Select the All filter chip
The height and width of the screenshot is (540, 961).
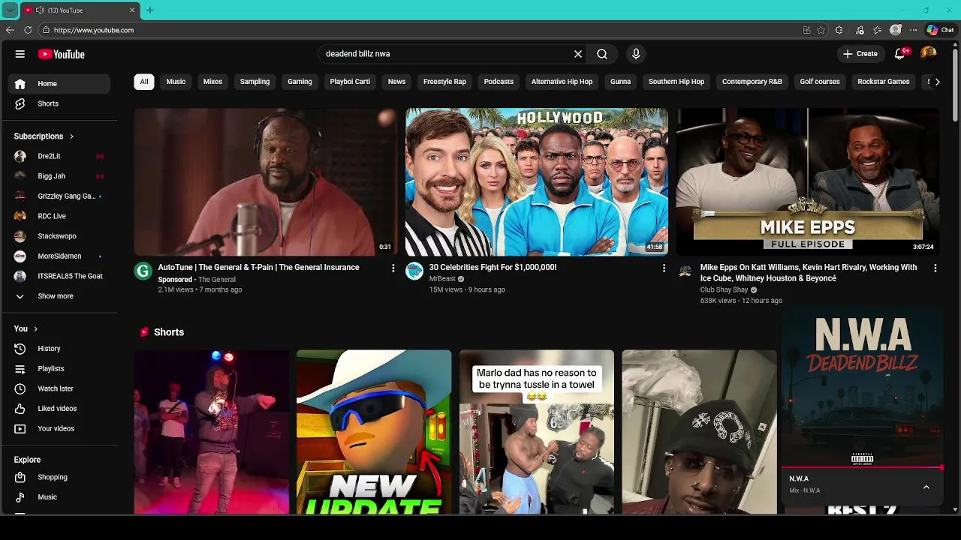[144, 82]
